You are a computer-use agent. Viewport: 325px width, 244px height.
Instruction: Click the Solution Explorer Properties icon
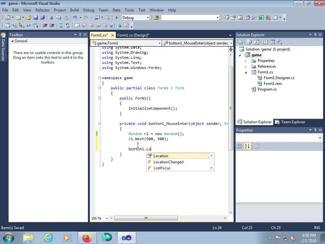tap(241, 42)
